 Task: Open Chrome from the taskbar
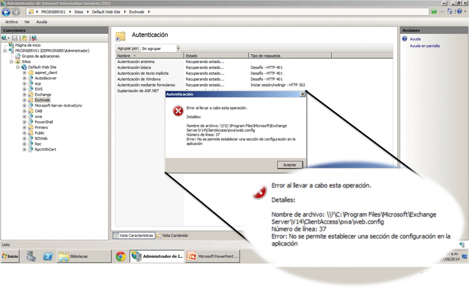pyautogui.click(x=120, y=257)
